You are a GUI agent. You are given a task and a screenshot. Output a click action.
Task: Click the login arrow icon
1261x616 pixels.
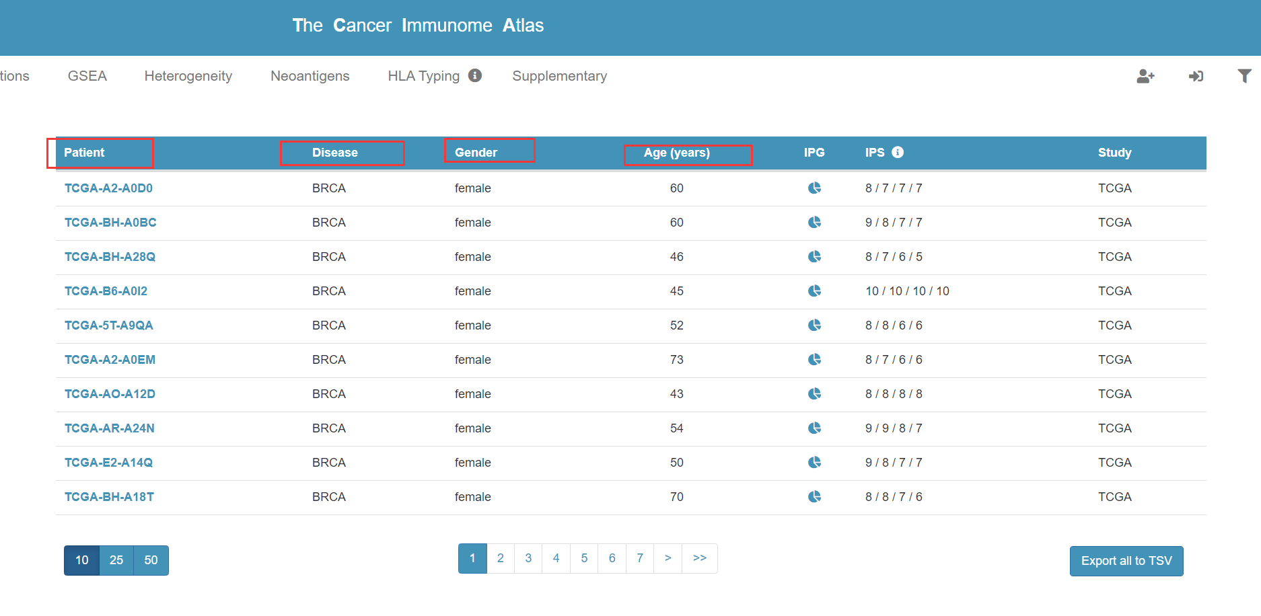click(x=1196, y=76)
